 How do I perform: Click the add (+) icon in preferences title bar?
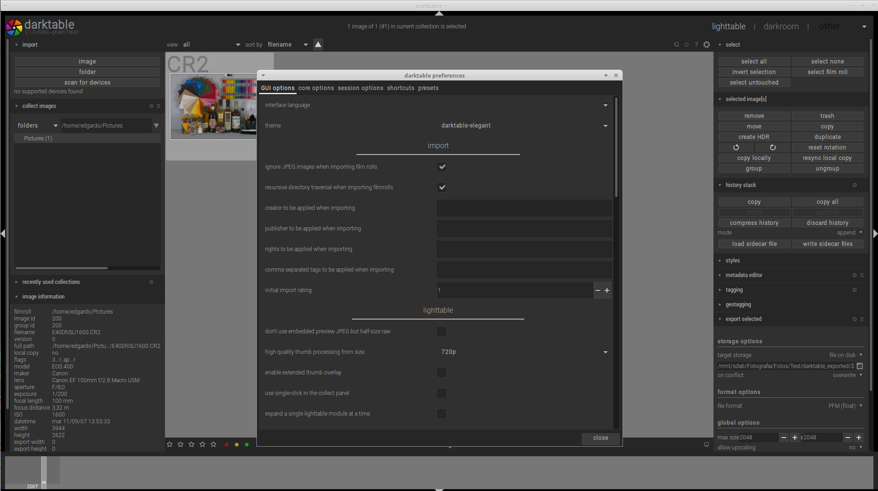pos(606,75)
